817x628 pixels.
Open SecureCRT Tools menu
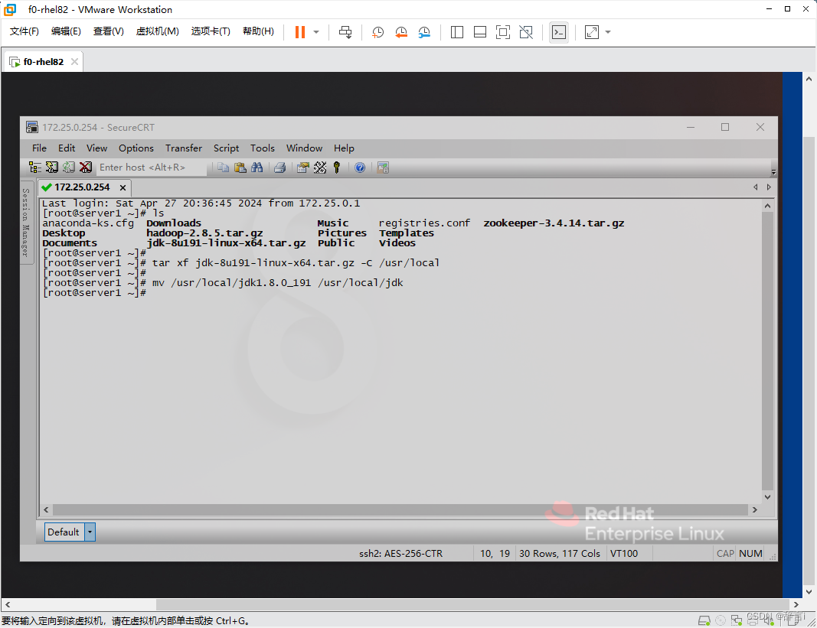tap(262, 148)
